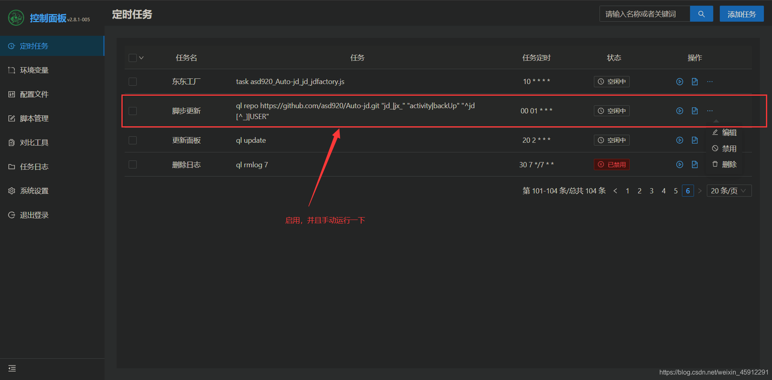
Task: Check the box for 删除日志 task
Action: click(133, 164)
